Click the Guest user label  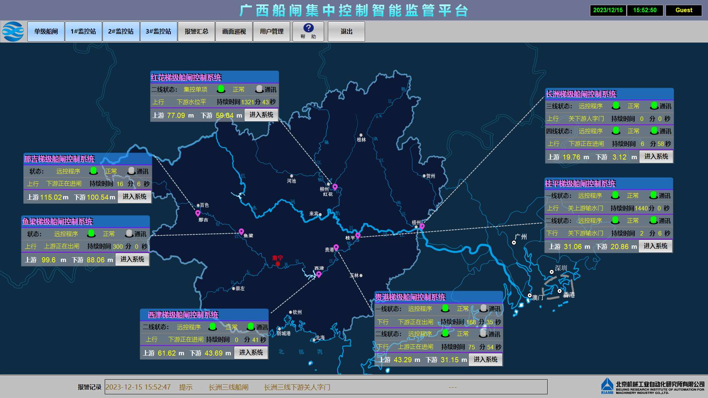(x=684, y=10)
